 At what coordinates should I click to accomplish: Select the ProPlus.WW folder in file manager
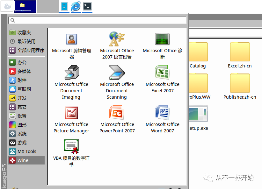click(199, 86)
